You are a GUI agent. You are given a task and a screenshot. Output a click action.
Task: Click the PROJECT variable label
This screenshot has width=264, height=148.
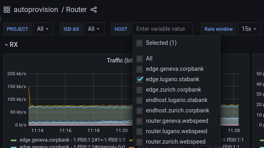[17, 29]
